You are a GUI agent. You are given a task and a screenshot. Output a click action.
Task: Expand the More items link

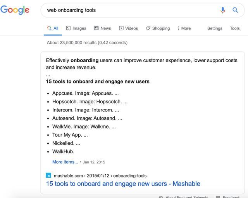pos(65,162)
